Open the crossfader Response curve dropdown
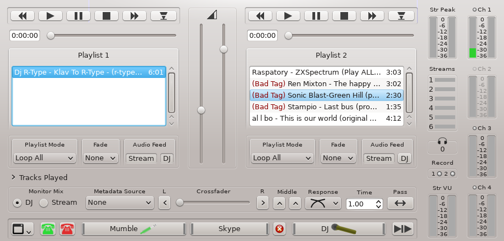The image size is (504, 241). point(323,203)
